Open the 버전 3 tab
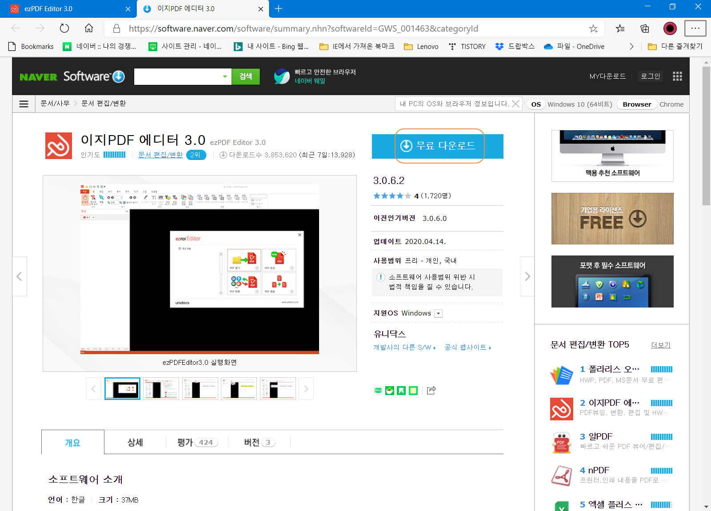 click(260, 443)
